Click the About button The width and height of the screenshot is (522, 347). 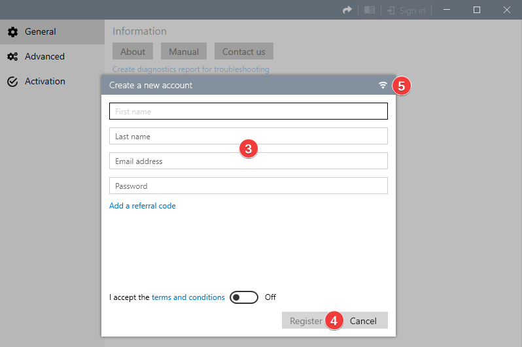click(x=133, y=51)
